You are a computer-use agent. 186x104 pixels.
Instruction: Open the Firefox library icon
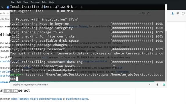178,13
